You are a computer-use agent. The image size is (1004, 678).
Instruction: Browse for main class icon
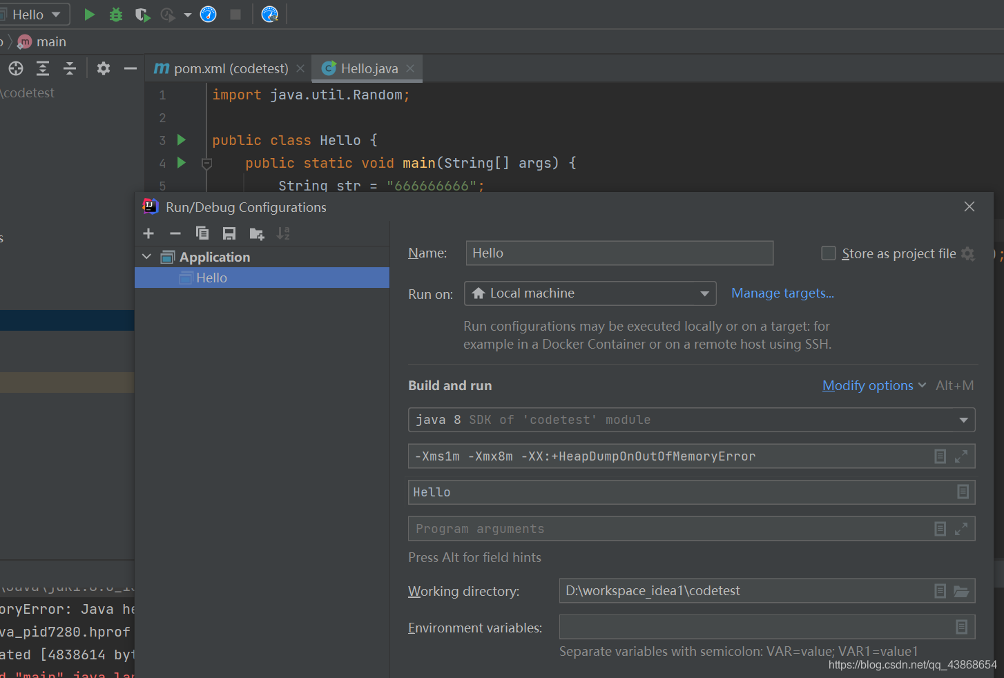point(963,492)
